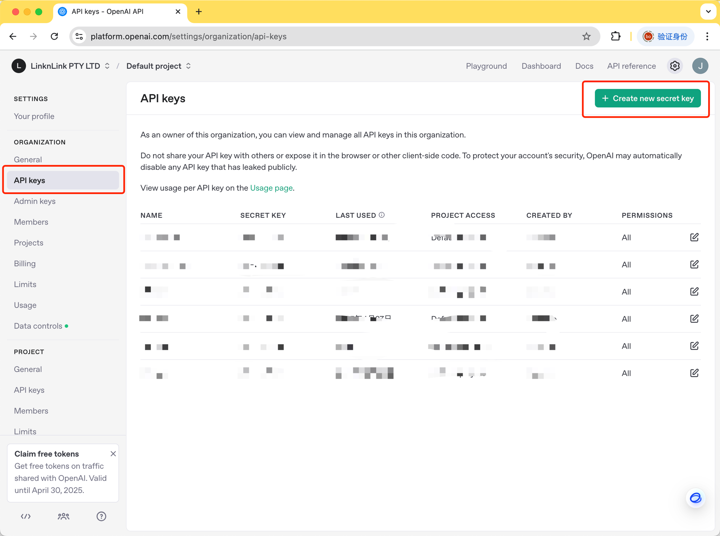
Task: Click the code brackets icon in sidebar footer
Action: click(x=26, y=516)
